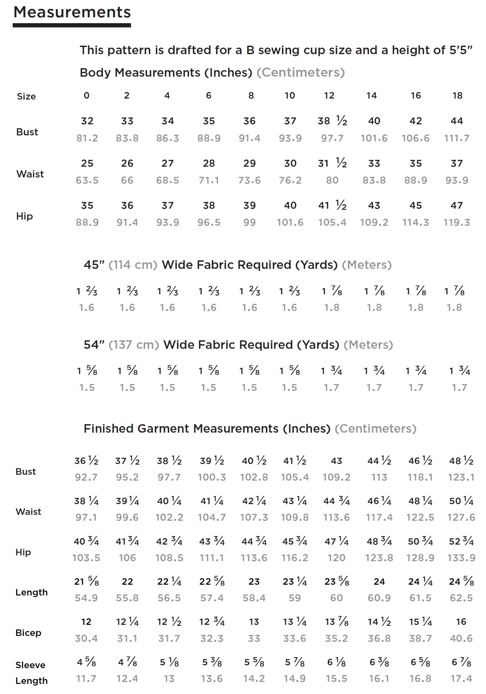
Task: Click the pattern drafting note about B cup
Action: (276, 50)
